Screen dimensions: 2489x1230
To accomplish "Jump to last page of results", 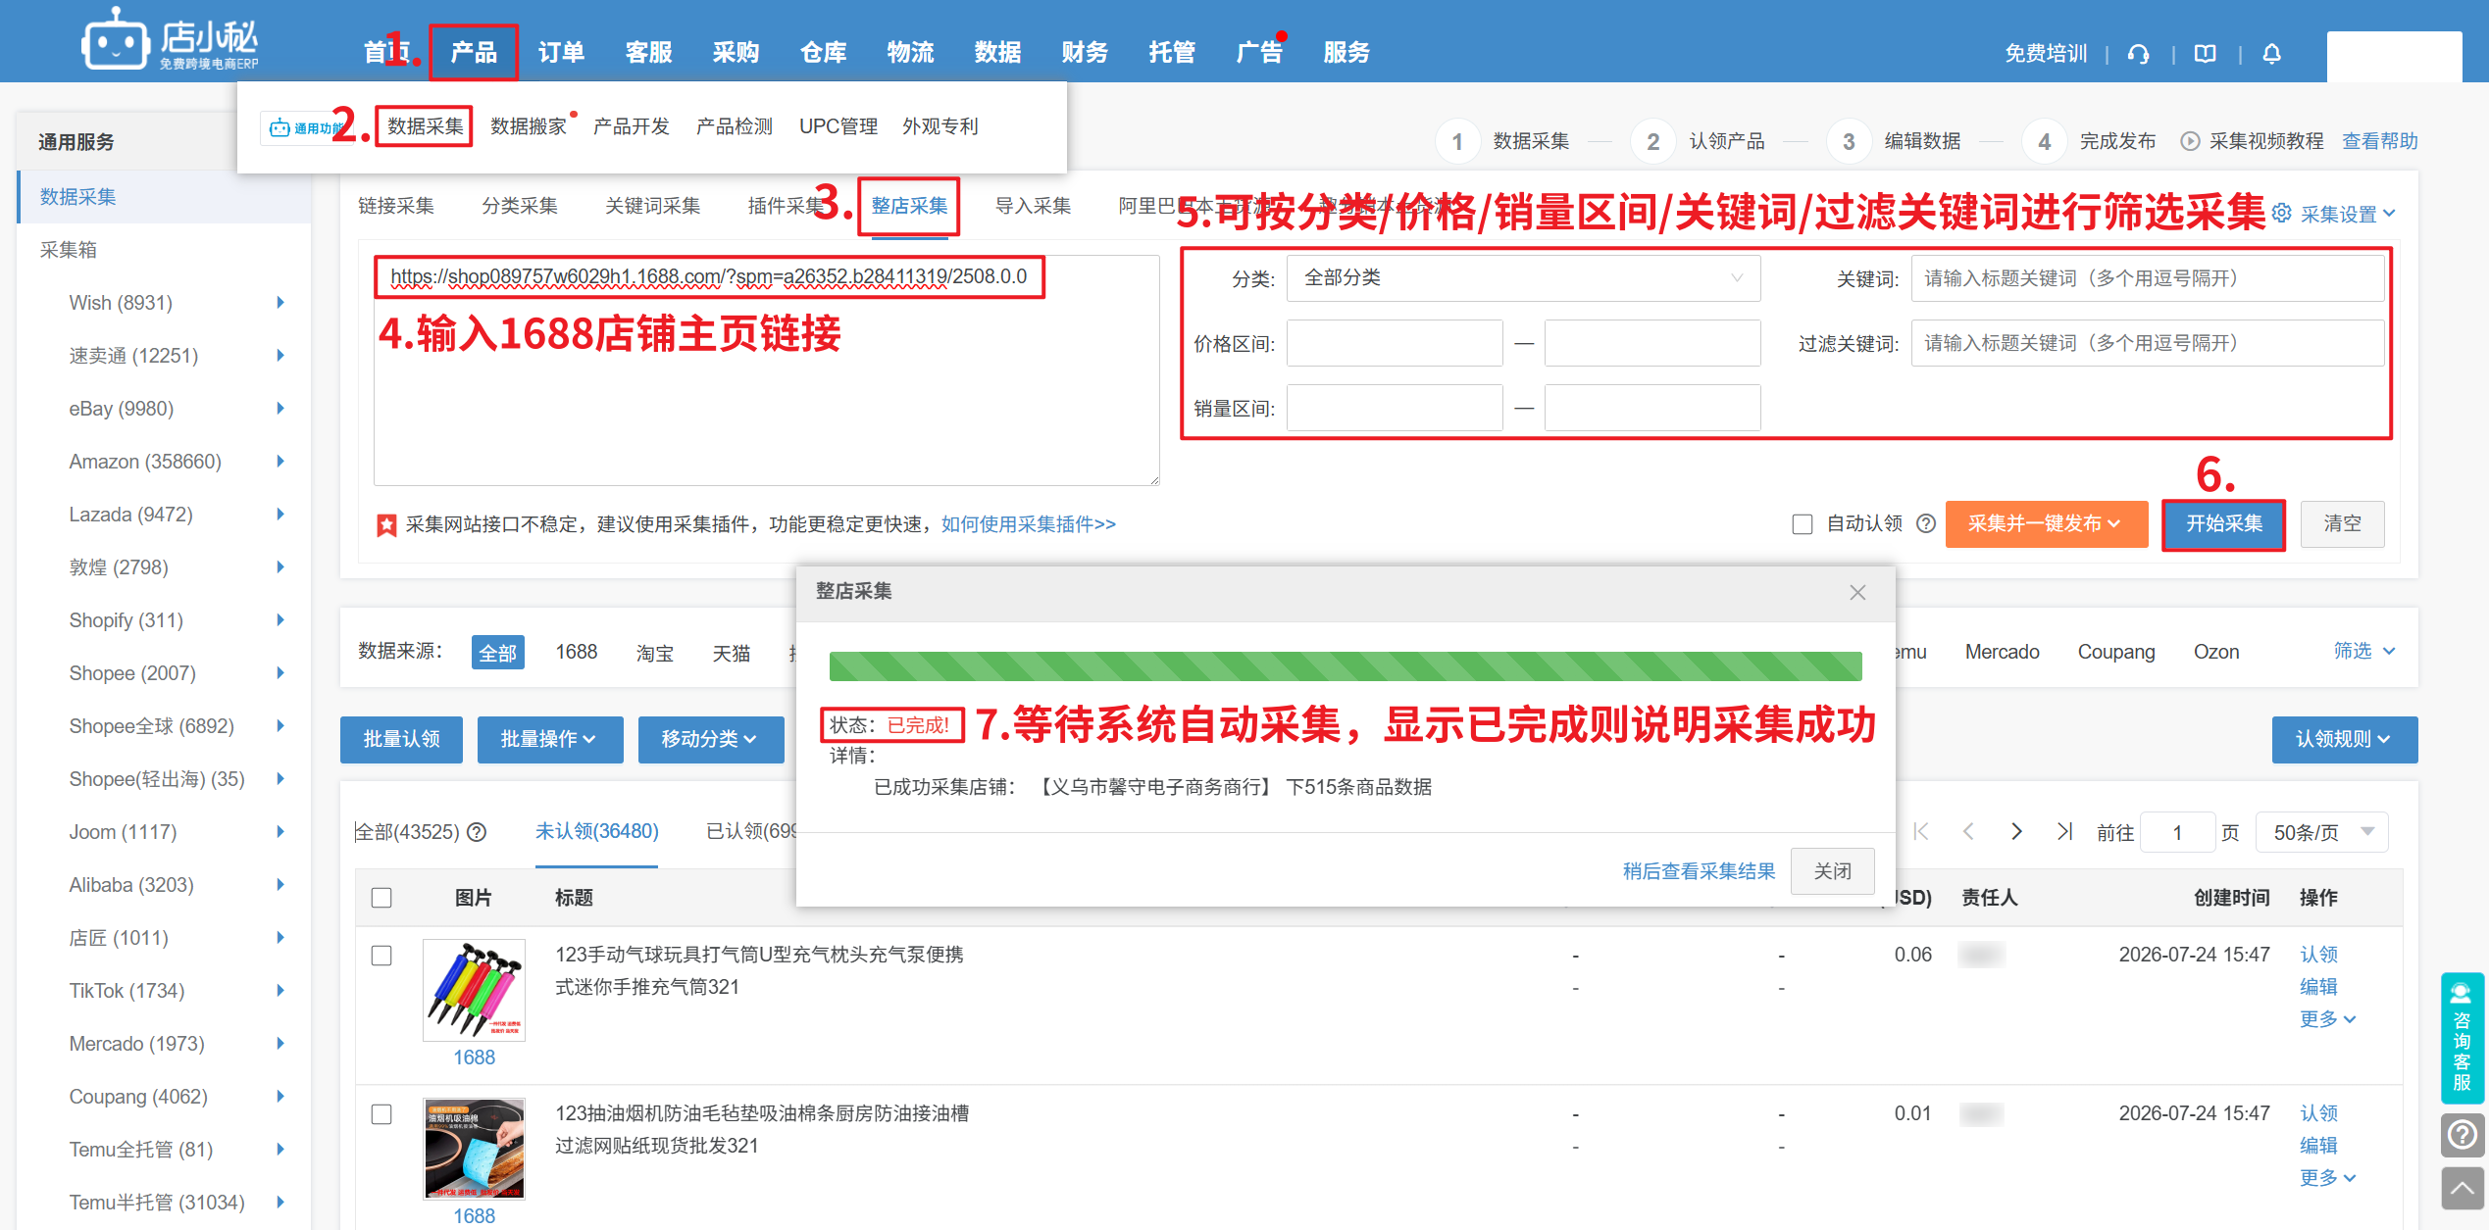I will point(2064,832).
